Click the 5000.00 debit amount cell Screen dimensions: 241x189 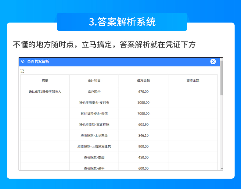[x=143, y=103]
